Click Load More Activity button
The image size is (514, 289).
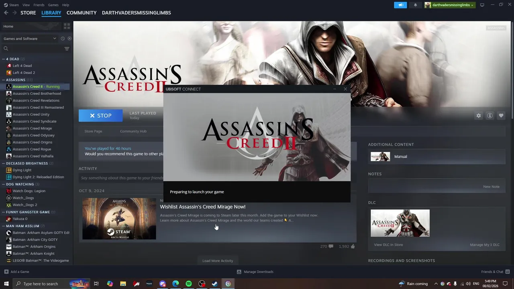point(218,261)
